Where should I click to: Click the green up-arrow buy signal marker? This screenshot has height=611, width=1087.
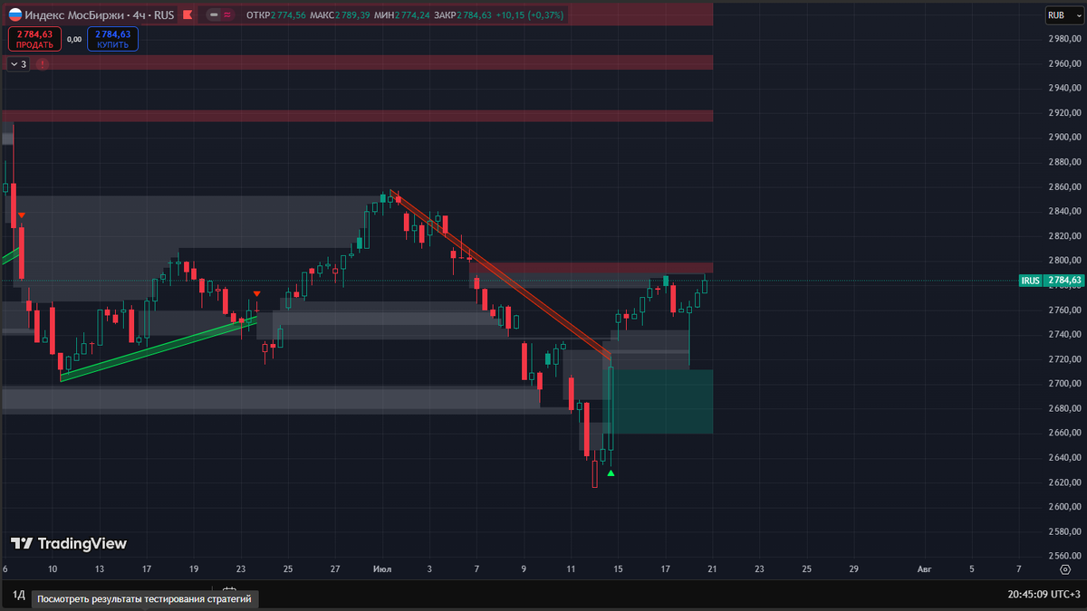(611, 473)
